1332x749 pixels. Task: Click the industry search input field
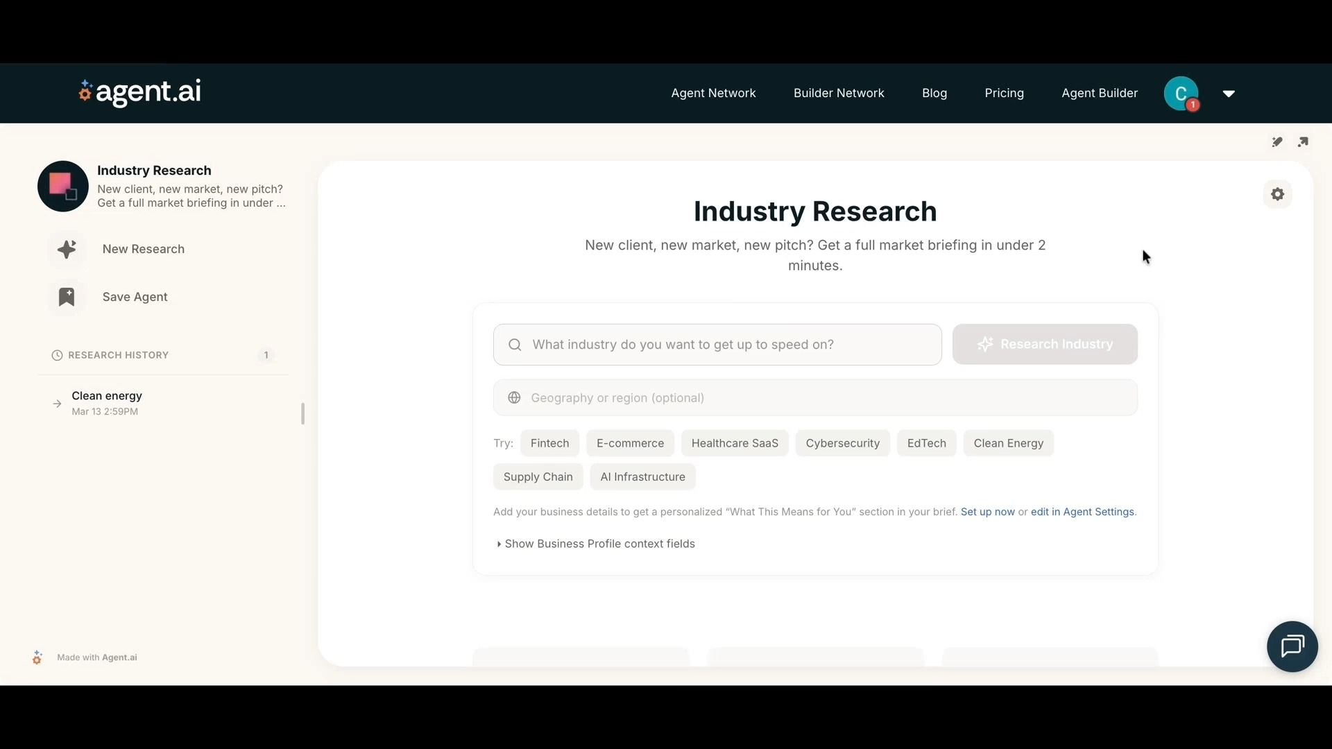pyautogui.click(x=717, y=345)
